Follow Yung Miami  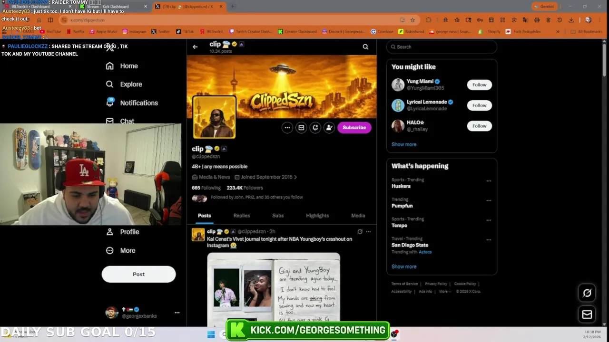479,85
